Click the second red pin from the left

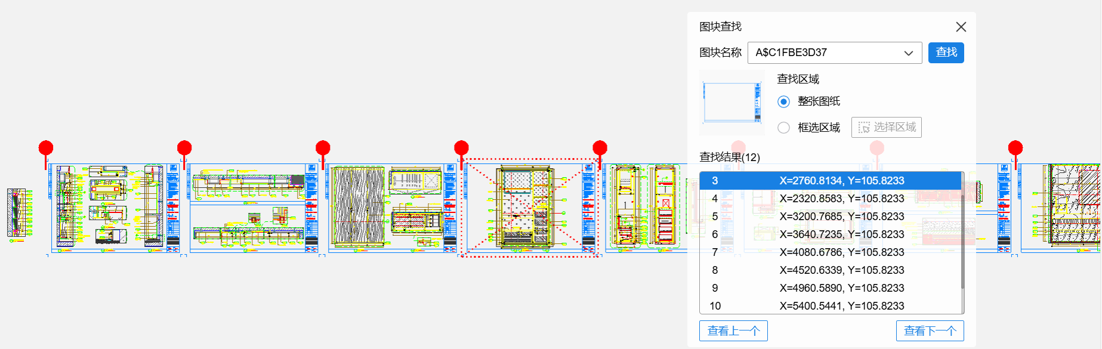pyautogui.click(x=184, y=148)
